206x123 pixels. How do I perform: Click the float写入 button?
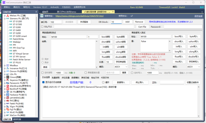point(179,57)
